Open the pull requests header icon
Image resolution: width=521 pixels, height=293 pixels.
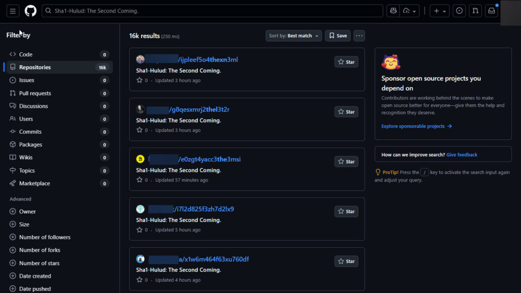click(475, 11)
